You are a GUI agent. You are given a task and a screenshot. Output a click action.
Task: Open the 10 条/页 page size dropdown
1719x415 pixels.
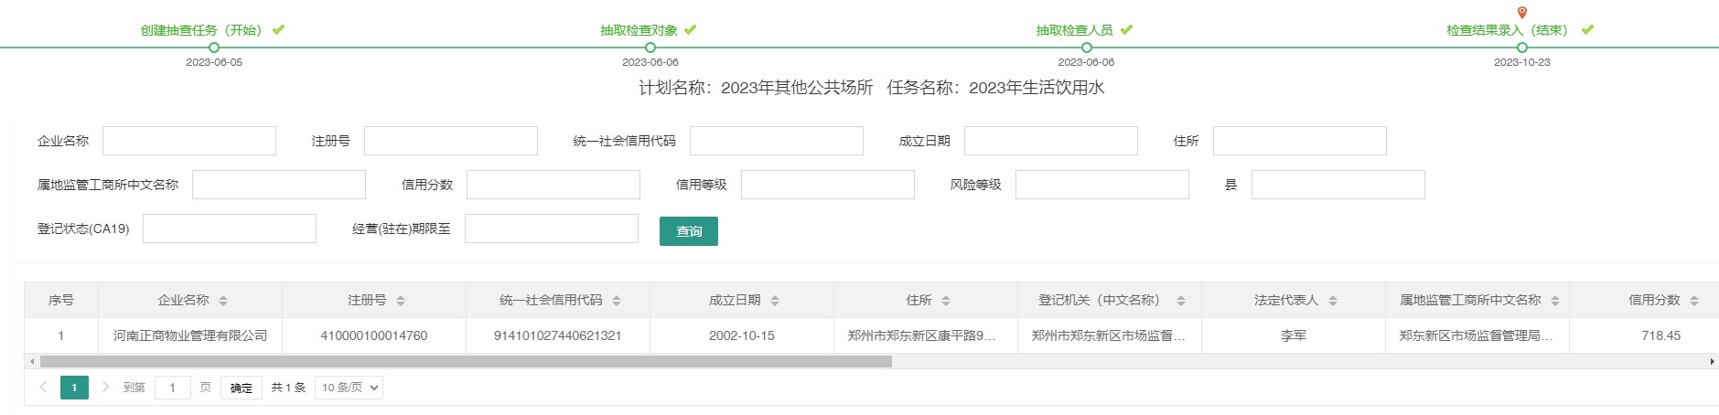[x=349, y=388]
